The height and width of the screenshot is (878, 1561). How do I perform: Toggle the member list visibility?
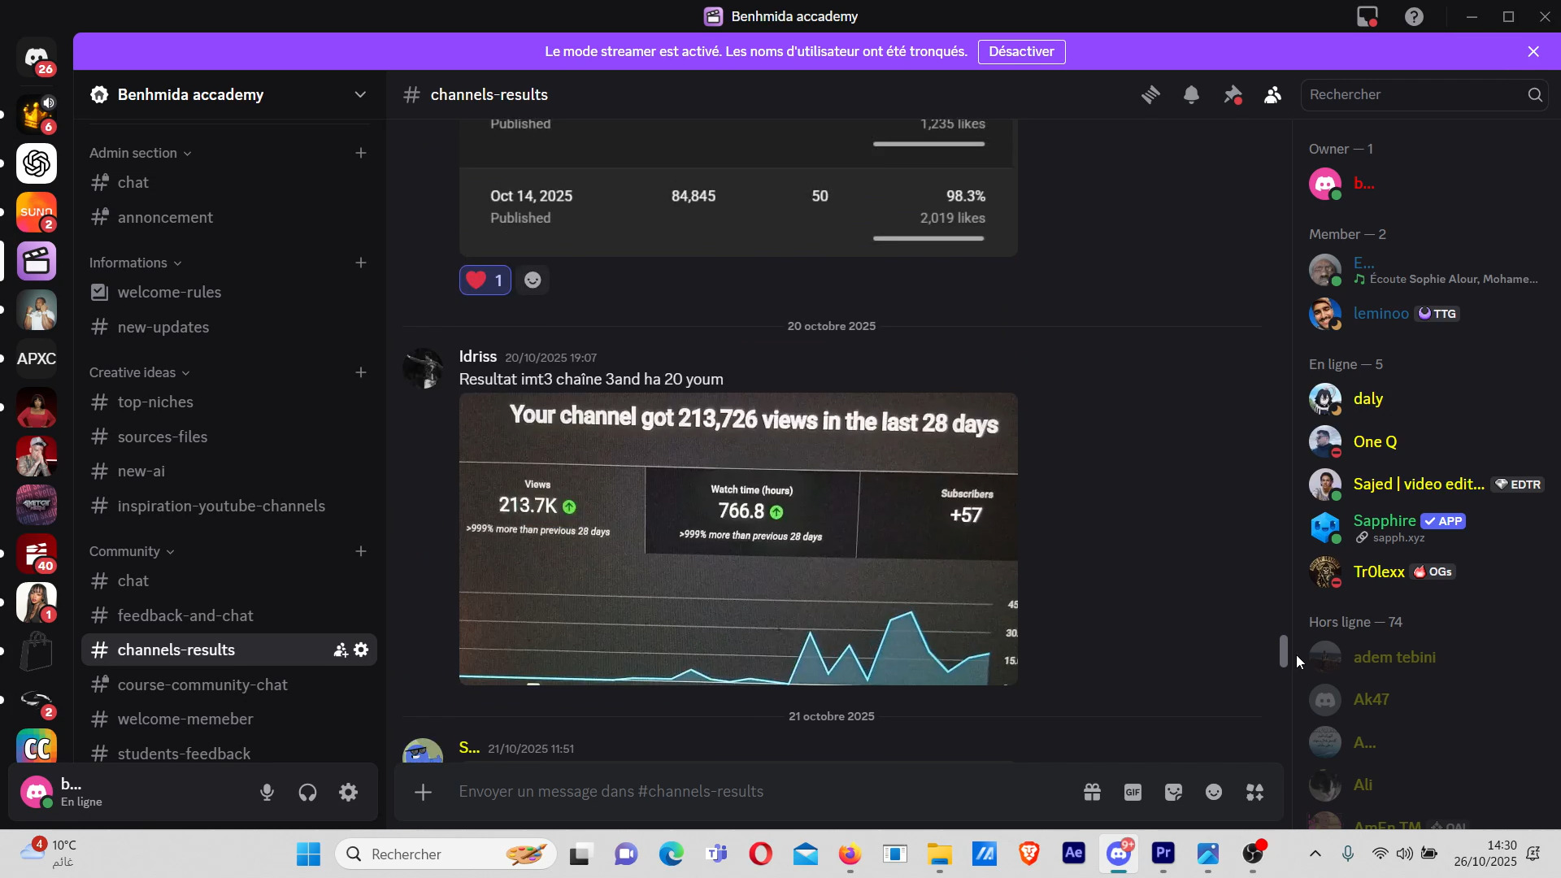click(x=1272, y=95)
